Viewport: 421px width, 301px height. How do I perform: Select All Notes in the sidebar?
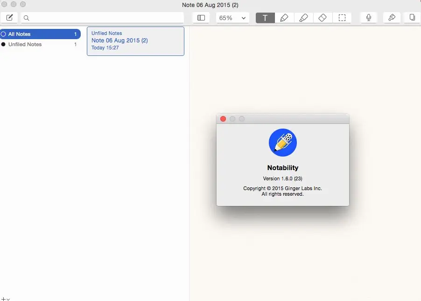click(40, 34)
